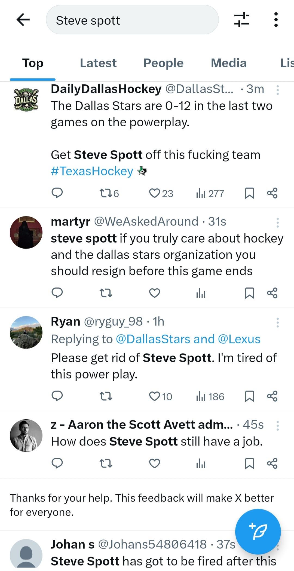Open the top-right overflow menu
This screenshot has height=571, width=294.
[x=276, y=20]
